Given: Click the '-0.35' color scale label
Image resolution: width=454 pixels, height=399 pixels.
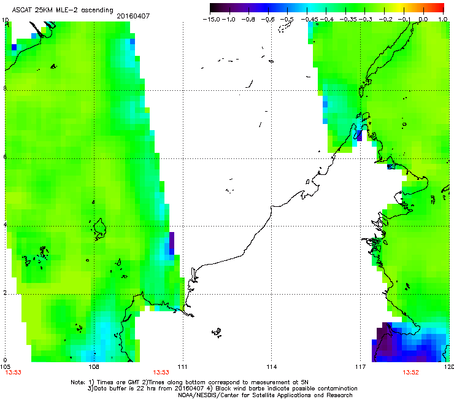Looking at the screenshot, I should pos(348,20).
